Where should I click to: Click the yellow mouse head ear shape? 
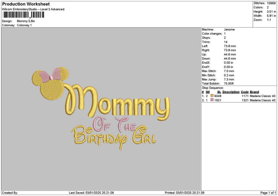[51, 84]
